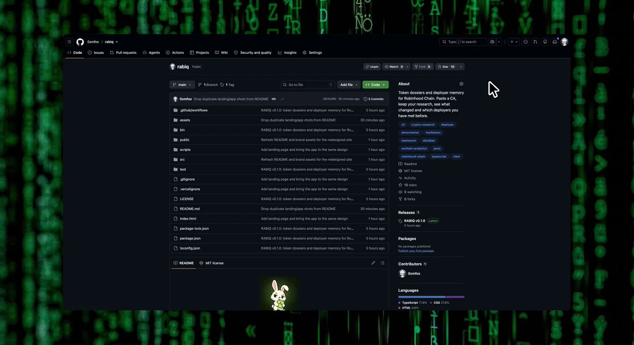Screen dimensions: 634x345
Task: Open the issues icon in the top header
Action: pyautogui.click(x=526, y=42)
